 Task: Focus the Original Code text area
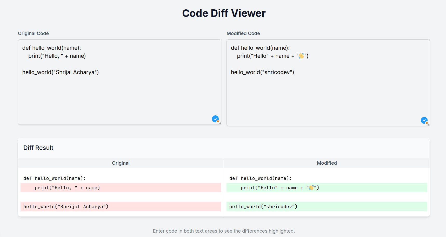point(119,82)
